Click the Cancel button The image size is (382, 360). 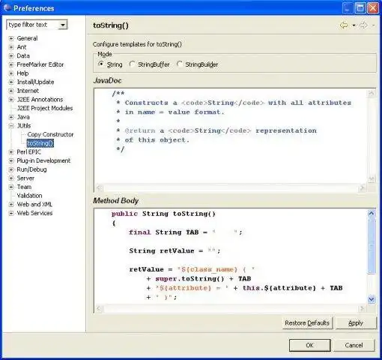coord(354,345)
